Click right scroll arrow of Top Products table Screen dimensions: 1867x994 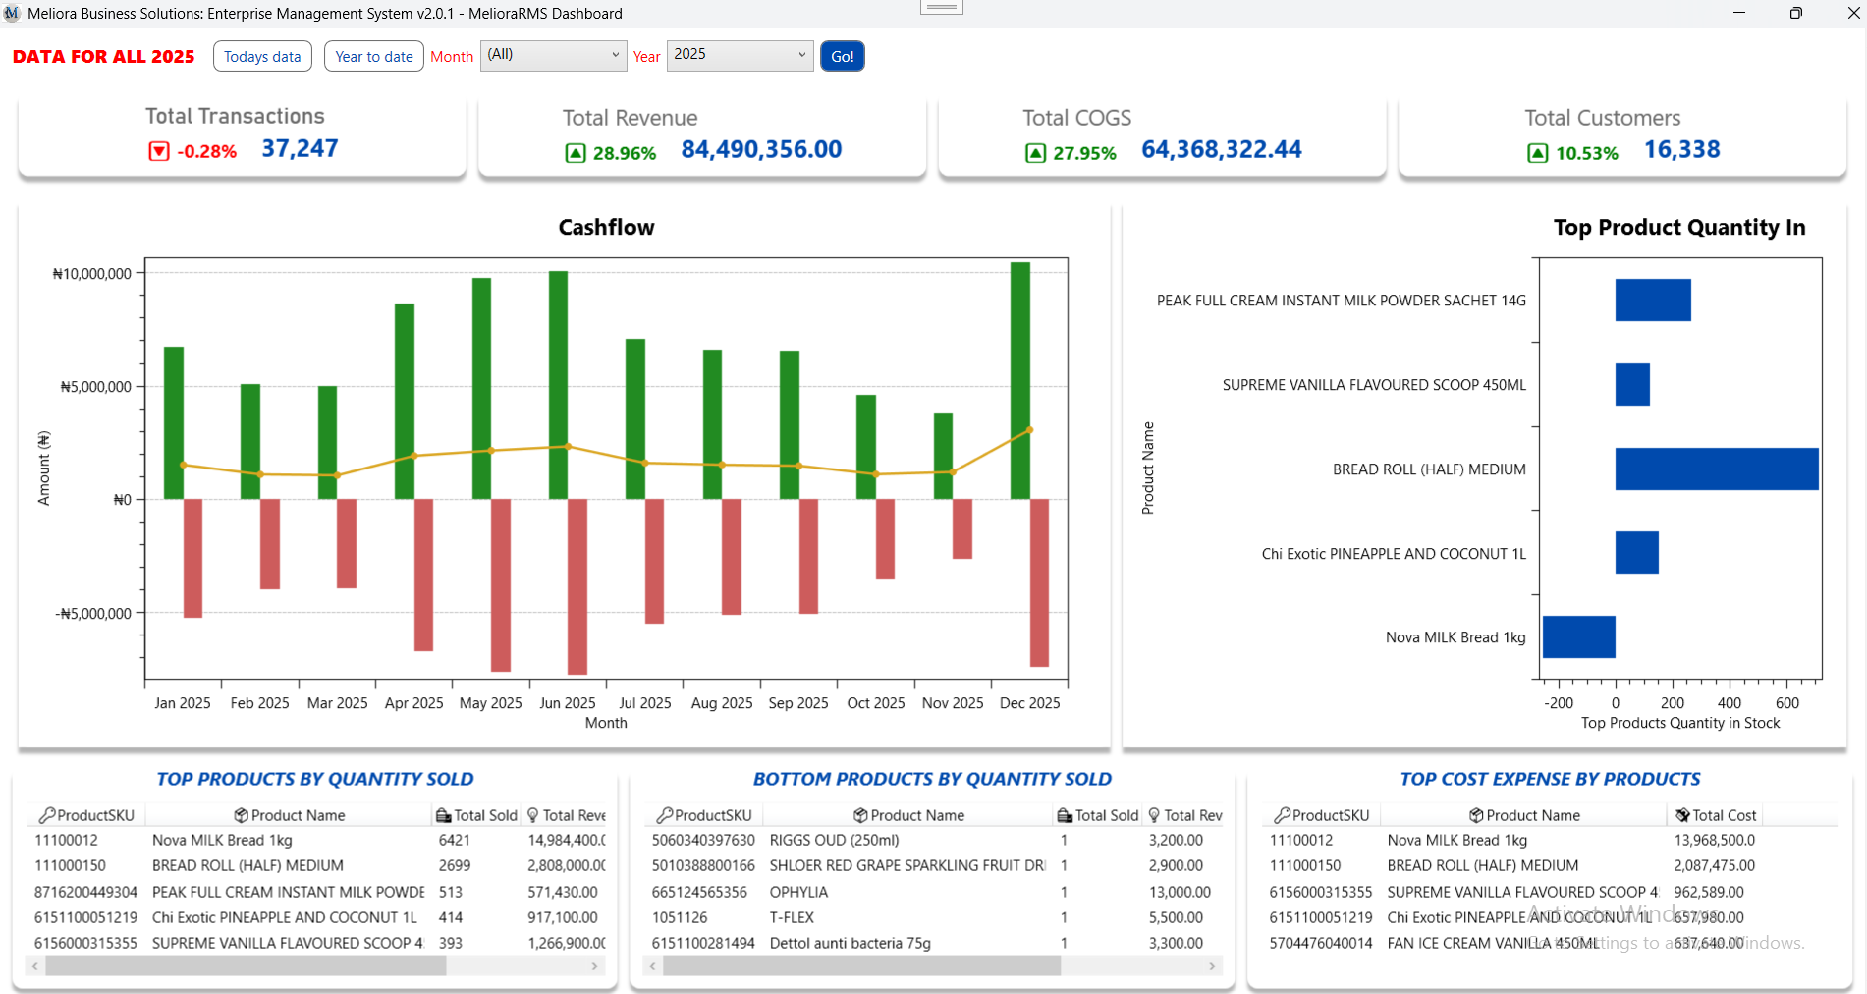594,966
